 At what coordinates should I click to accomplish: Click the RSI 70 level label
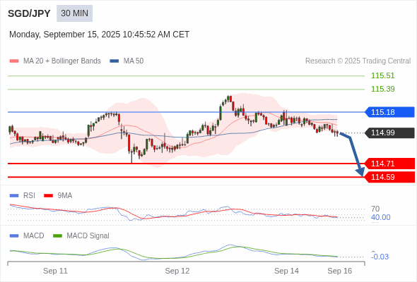click(375, 209)
